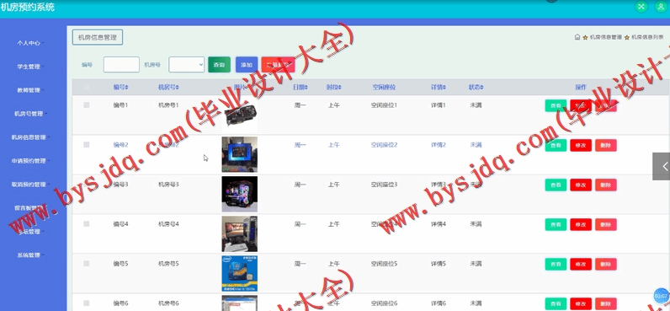Image resolution: width=670 pixels, height=311 pixels.
Task: Click the 机房信息列表 breadcrumb link
Action: point(647,38)
